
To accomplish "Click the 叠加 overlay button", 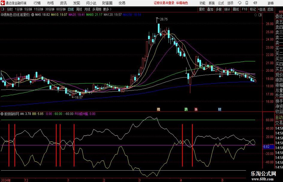I will (x=210, y=9).
